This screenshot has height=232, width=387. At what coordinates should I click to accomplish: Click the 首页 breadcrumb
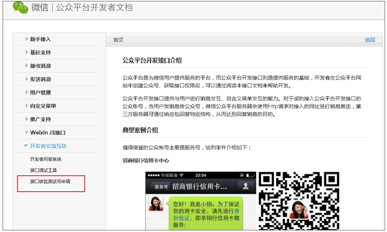(118, 40)
